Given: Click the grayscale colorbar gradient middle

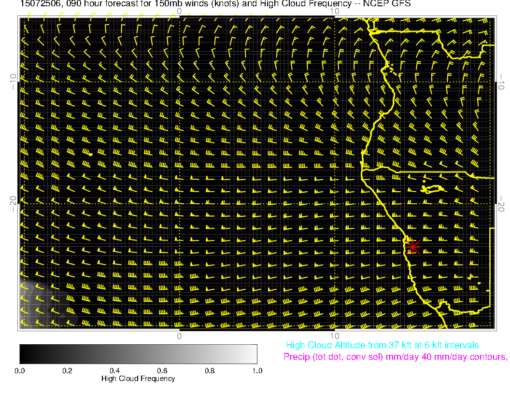Looking at the screenshot, I should tap(138, 354).
